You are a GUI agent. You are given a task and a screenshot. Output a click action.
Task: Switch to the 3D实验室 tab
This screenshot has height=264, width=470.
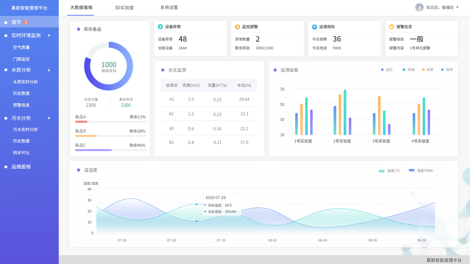pos(124,7)
